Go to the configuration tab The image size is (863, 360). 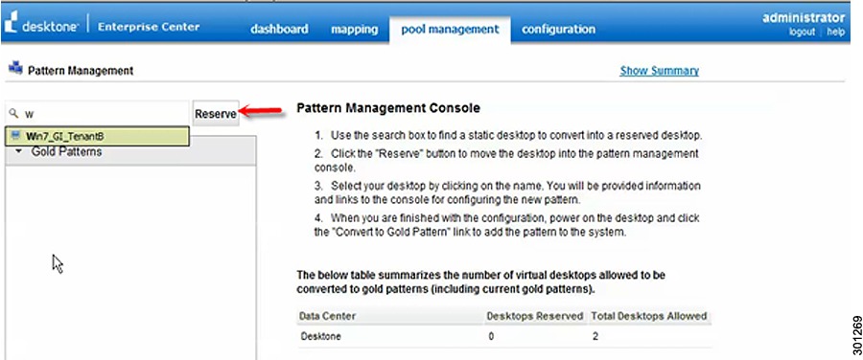pyautogui.click(x=558, y=29)
